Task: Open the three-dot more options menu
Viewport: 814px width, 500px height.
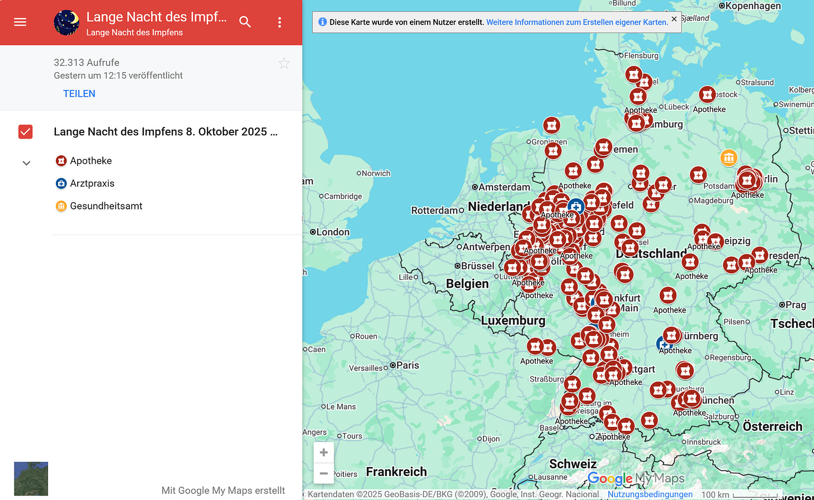Action: point(280,22)
